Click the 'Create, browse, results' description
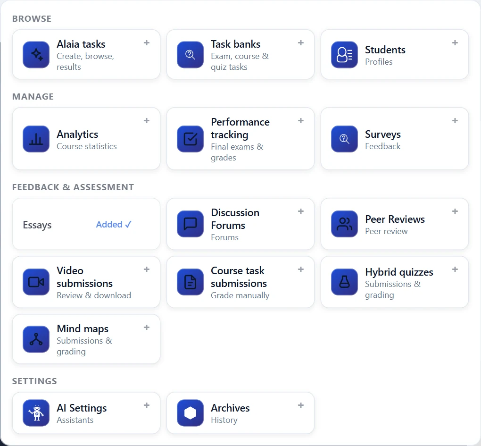 (x=85, y=62)
